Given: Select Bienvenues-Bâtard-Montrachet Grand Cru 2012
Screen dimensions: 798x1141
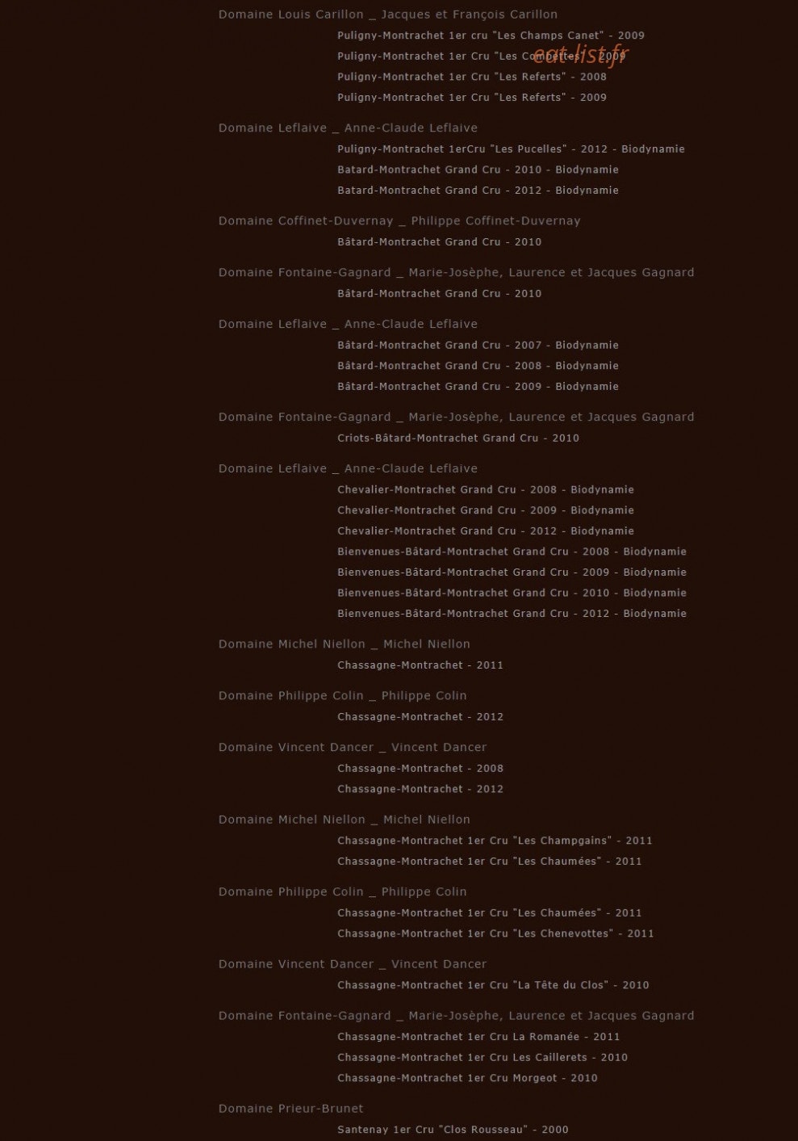Looking at the screenshot, I should pos(512,614).
